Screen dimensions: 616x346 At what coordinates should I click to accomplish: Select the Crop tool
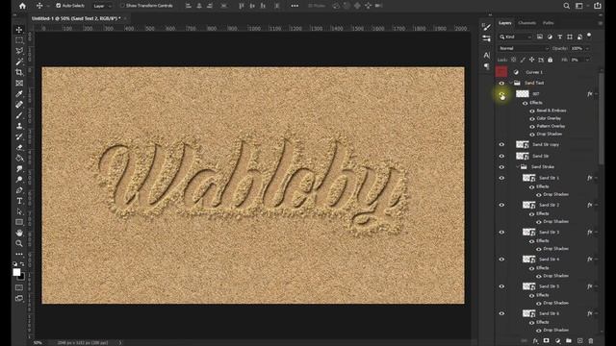coord(19,72)
